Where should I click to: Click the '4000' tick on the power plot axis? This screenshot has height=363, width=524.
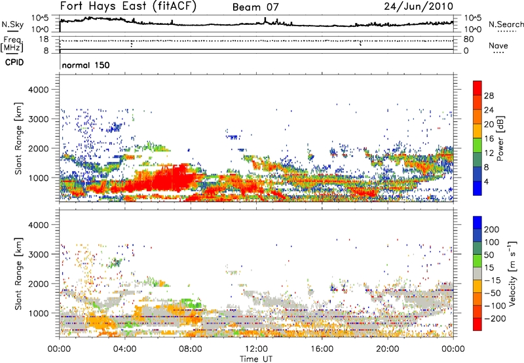pos(38,90)
